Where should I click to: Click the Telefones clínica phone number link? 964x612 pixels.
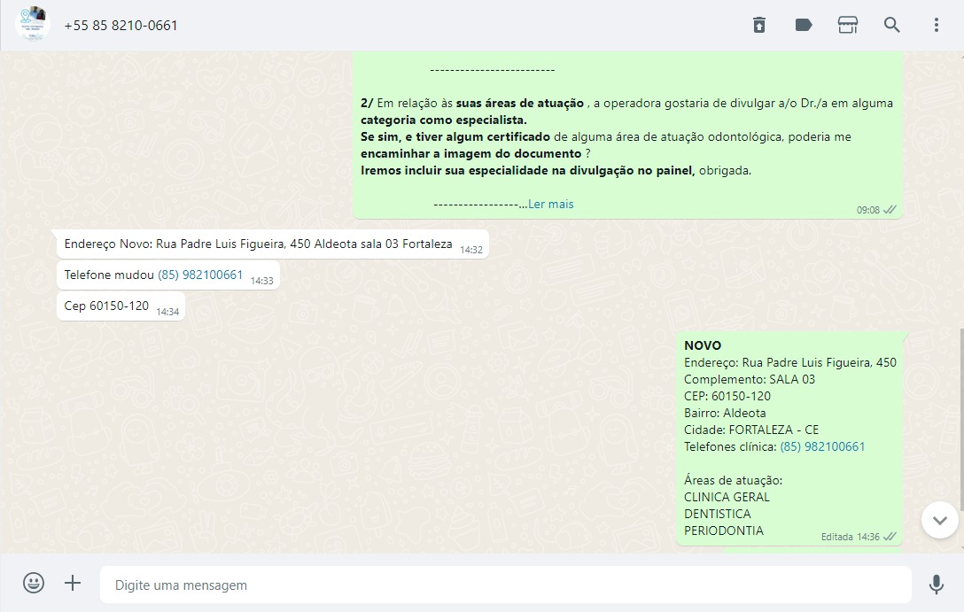pos(822,446)
